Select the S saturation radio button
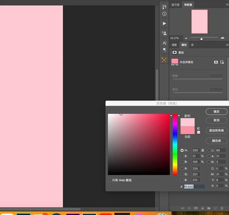 (x=182, y=156)
